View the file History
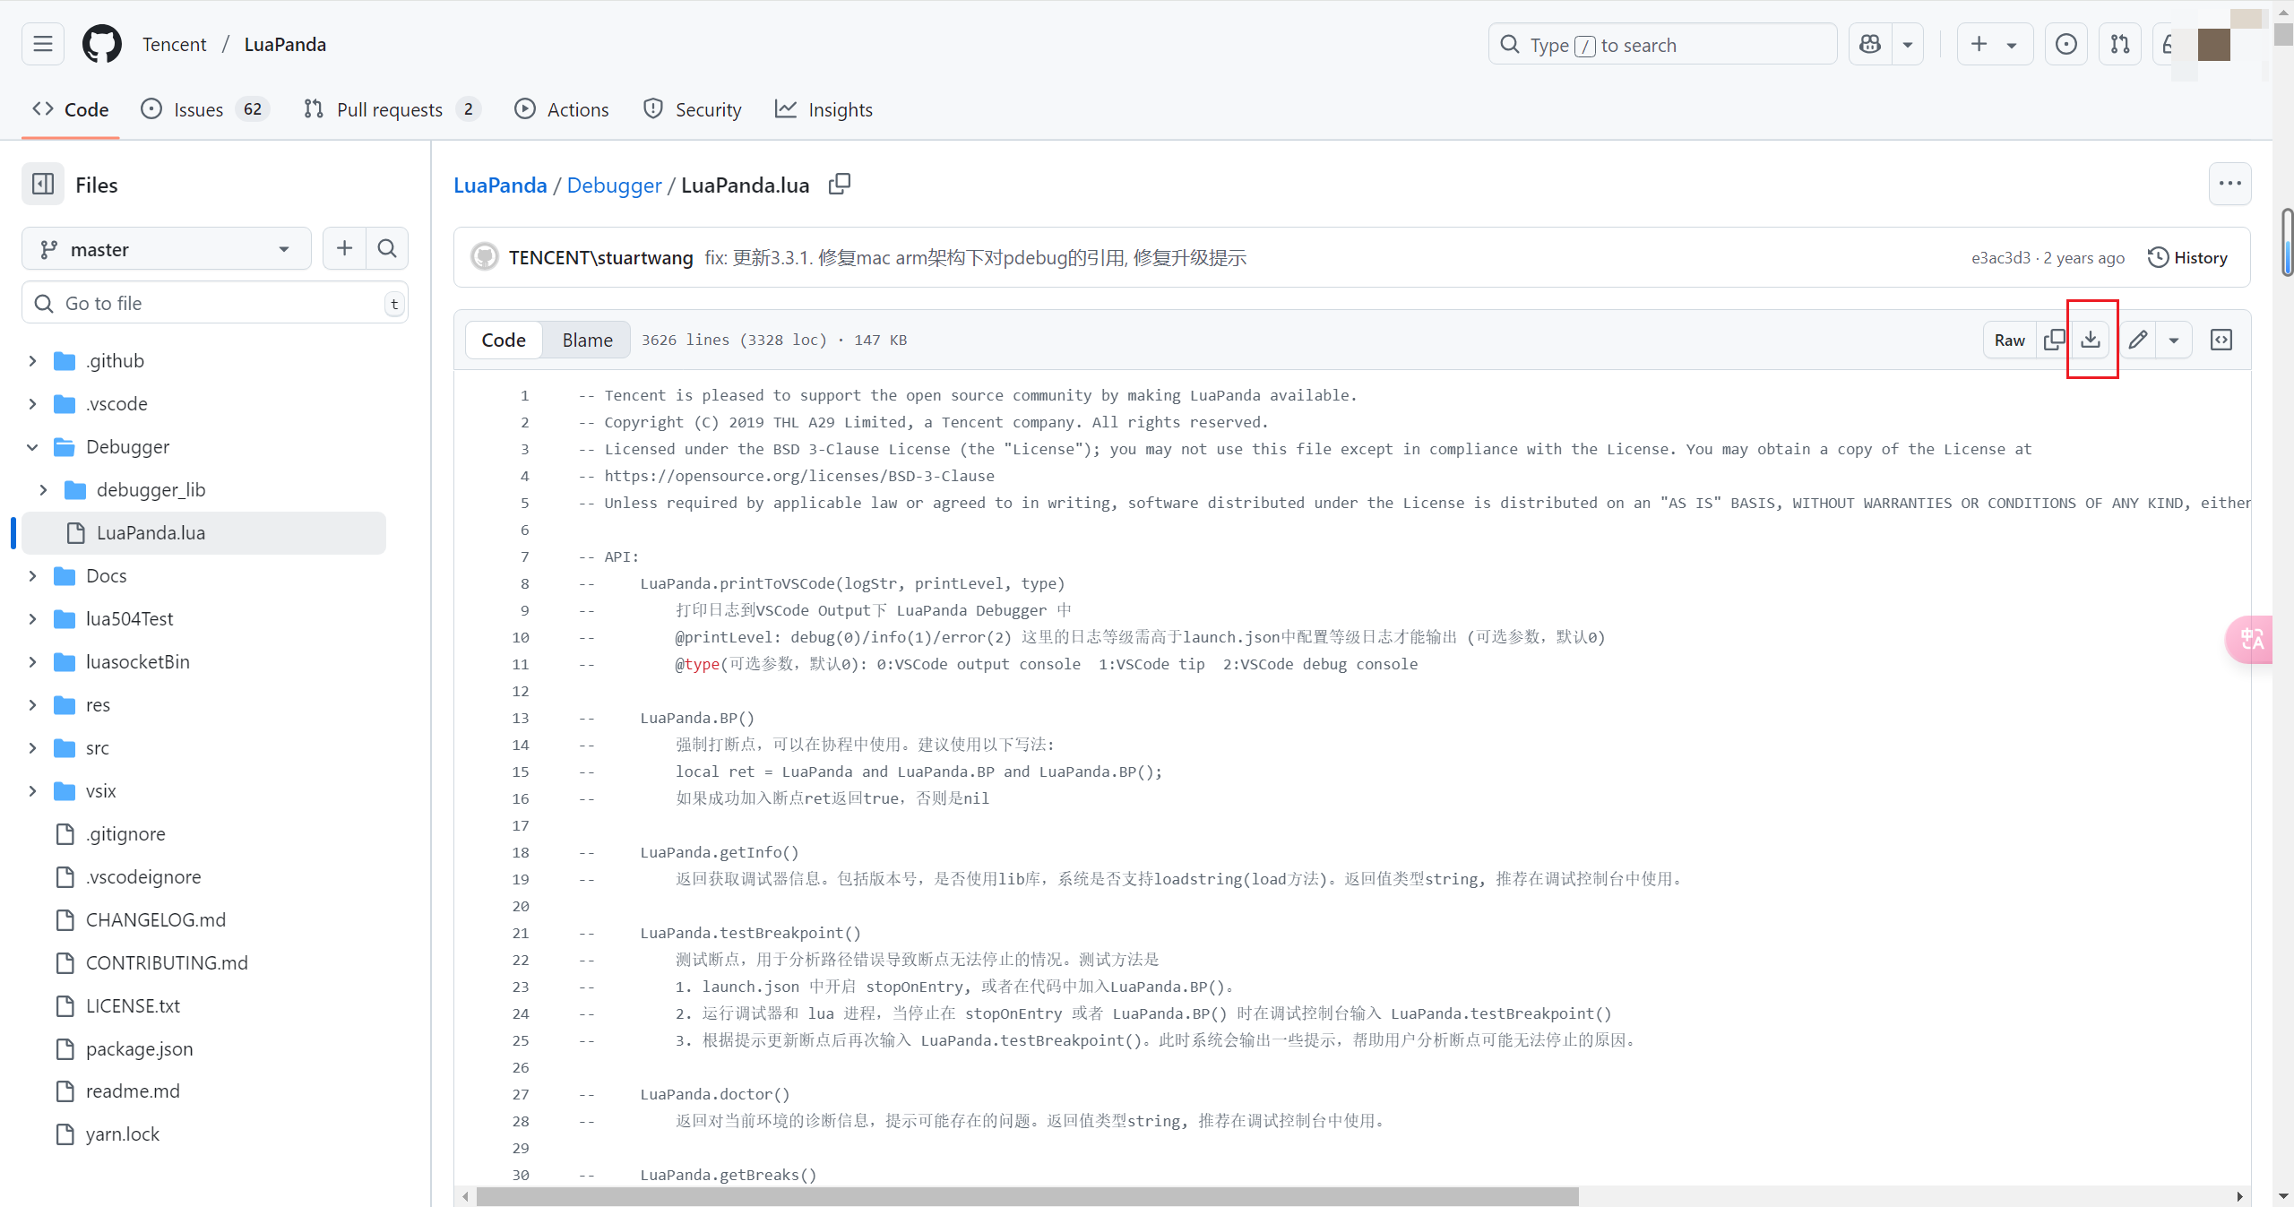2294x1207 pixels. point(2188,257)
